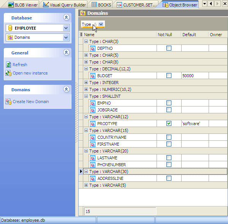Click the LASTNAME domain icon
228x224 pixels.
(x=93, y=158)
